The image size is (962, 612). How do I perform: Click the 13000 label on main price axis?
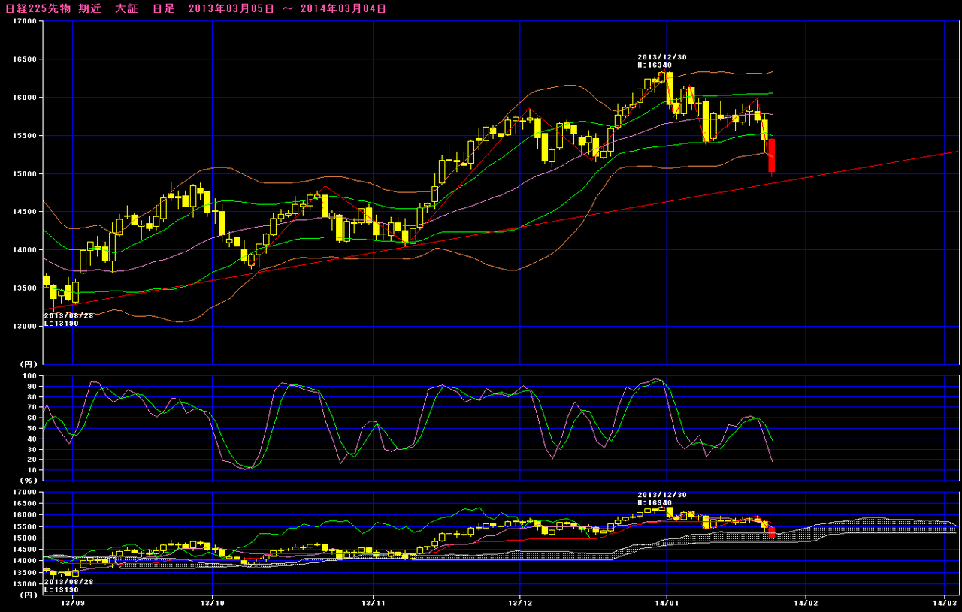coord(26,327)
